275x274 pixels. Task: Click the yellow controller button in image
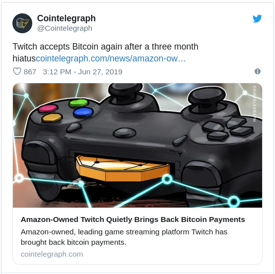(x=52, y=117)
